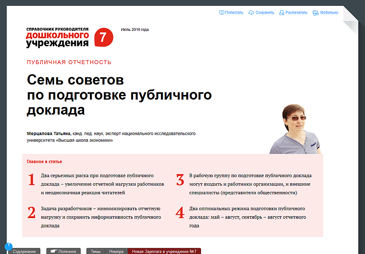Image resolution: width=365 pixels, height=254 pixels.
Task: Click the author name Мерцалова Татьяна
Action: coord(49,134)
